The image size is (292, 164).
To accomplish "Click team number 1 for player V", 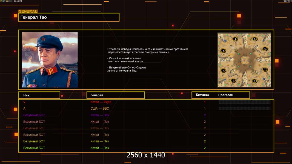I will coord(205,102).
